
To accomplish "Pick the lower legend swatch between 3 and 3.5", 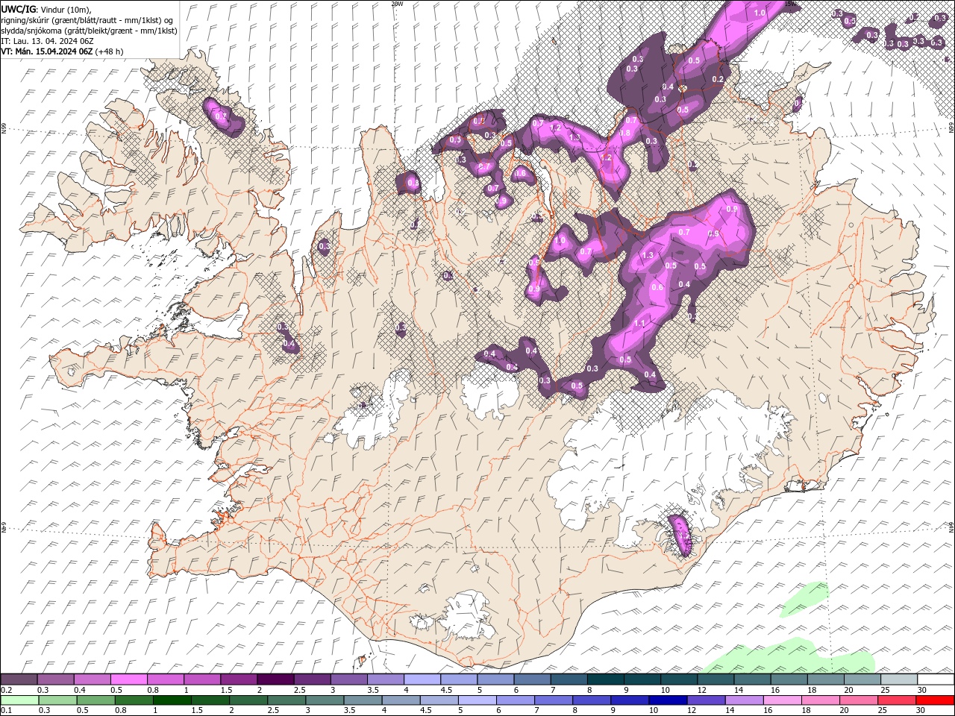I will (325, 700).
